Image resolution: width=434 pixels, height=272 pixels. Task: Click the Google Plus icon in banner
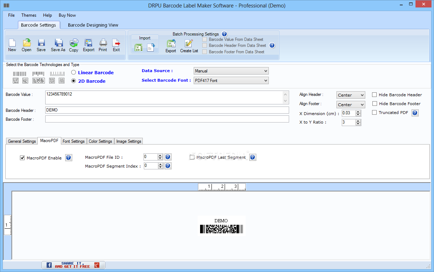96,265
